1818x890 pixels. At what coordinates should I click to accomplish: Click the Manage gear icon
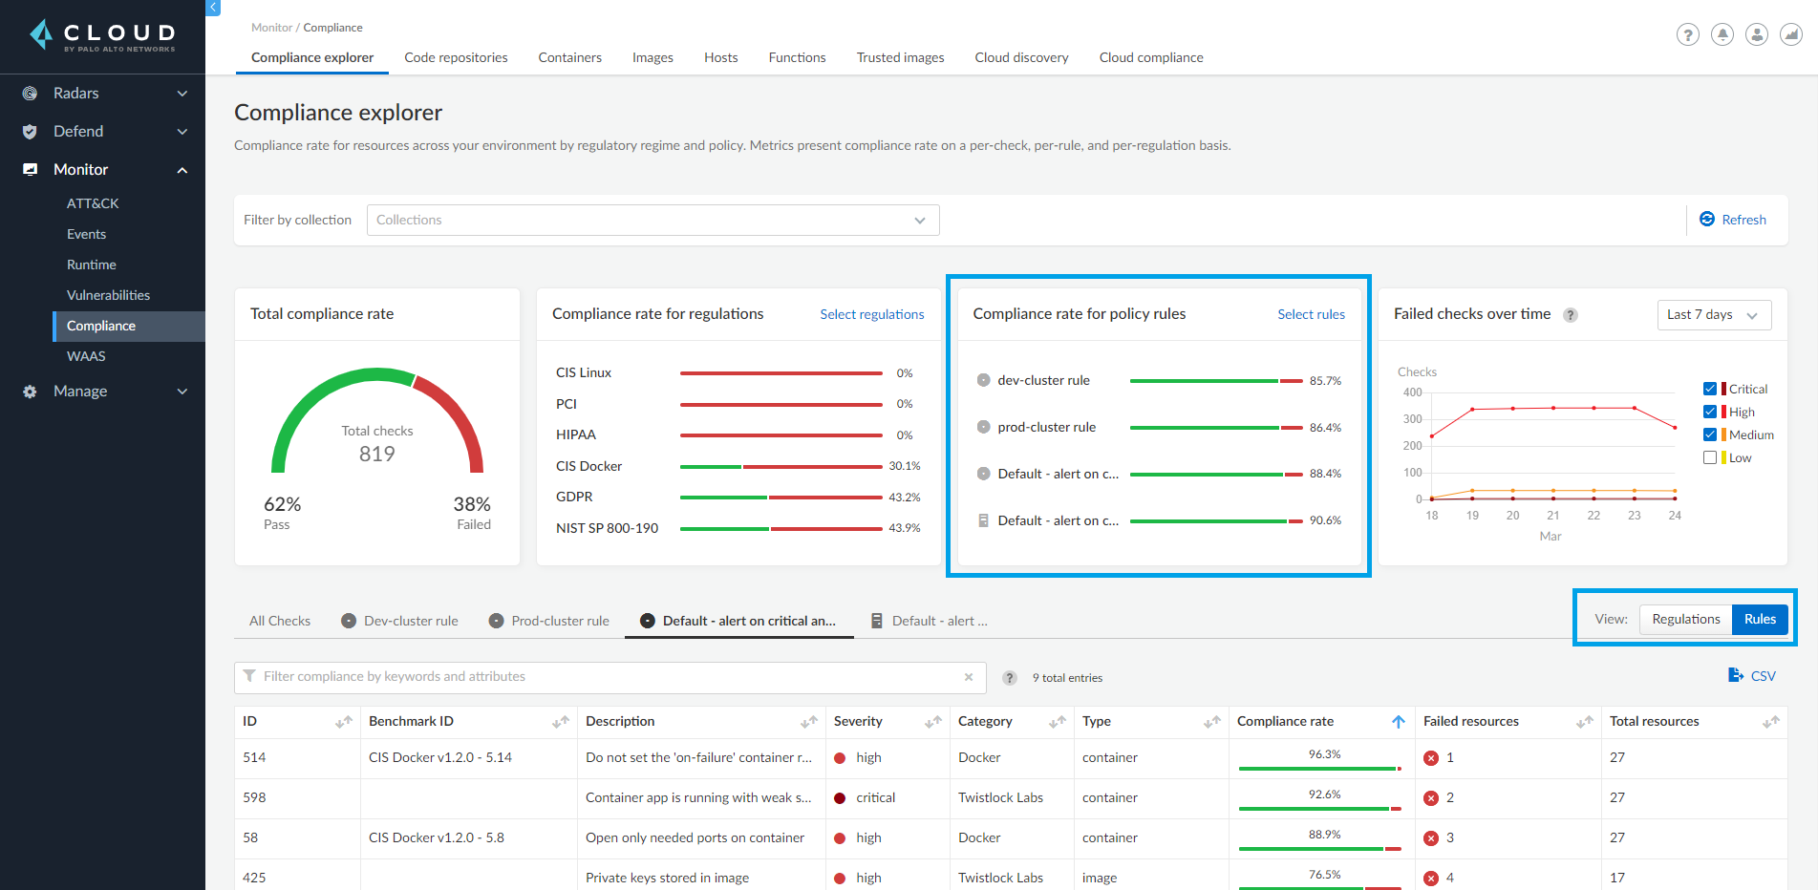pyautogui.click(x=30, y=392)
